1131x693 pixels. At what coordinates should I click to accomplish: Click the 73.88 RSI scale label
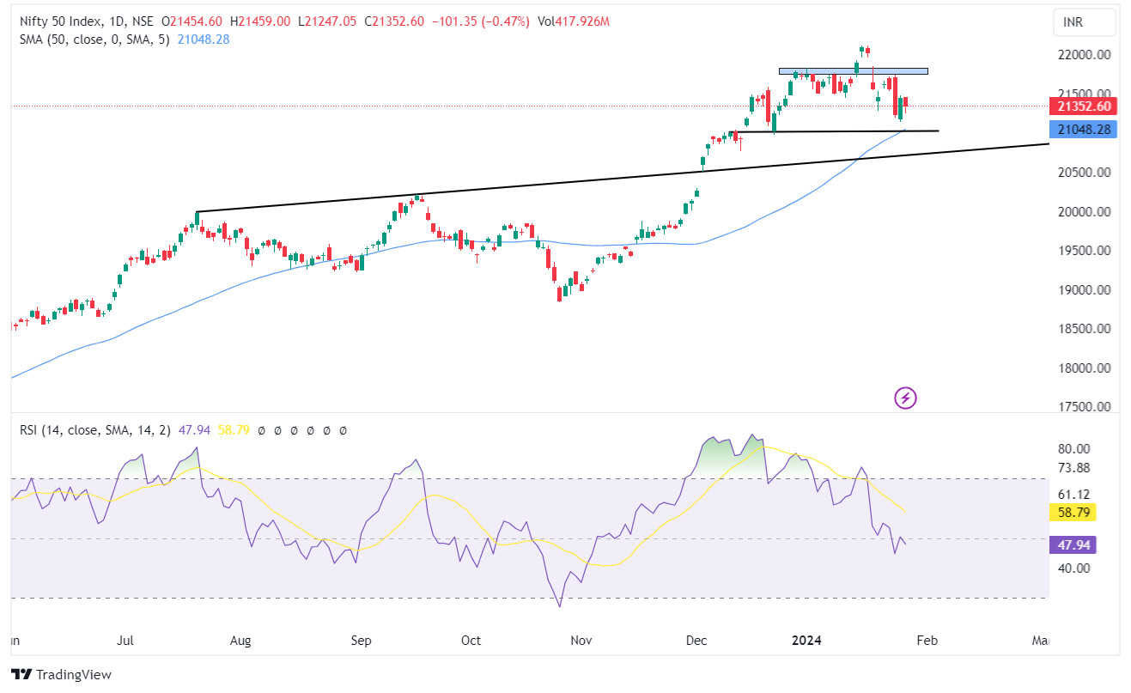[1074, 467]
